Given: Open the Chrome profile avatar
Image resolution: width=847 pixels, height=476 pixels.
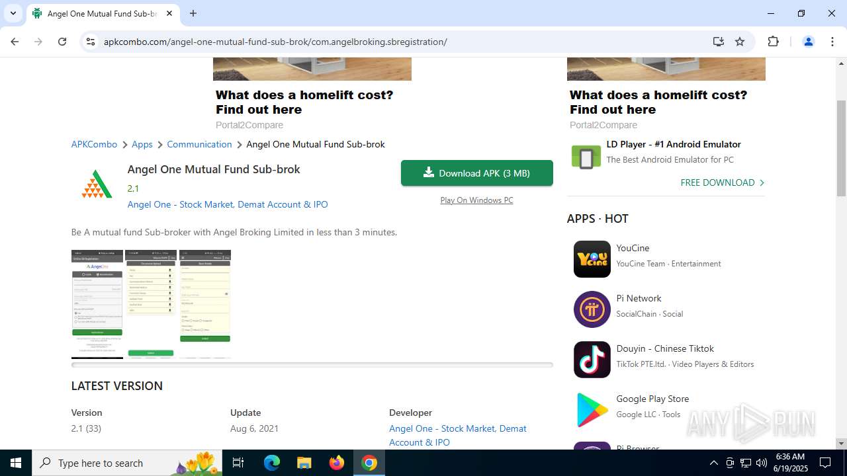Looking at the screenshot, I should pos(808,42).
